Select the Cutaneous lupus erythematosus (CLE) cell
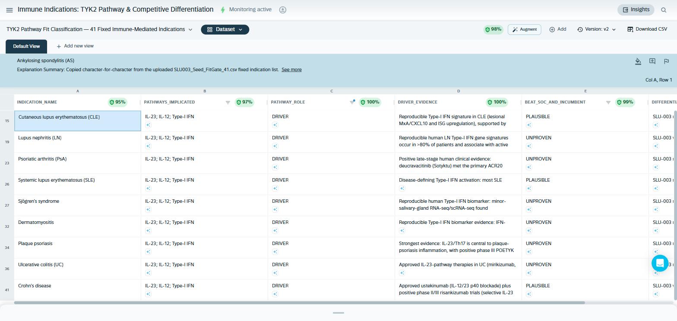677x321 pixels. tap(78, 121)
